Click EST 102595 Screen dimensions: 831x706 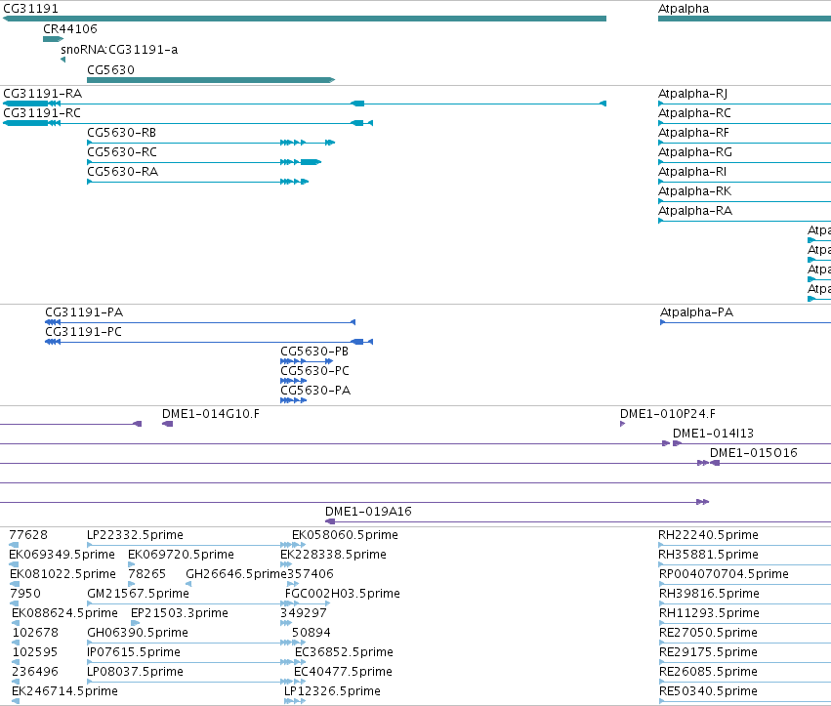(35, 652)
